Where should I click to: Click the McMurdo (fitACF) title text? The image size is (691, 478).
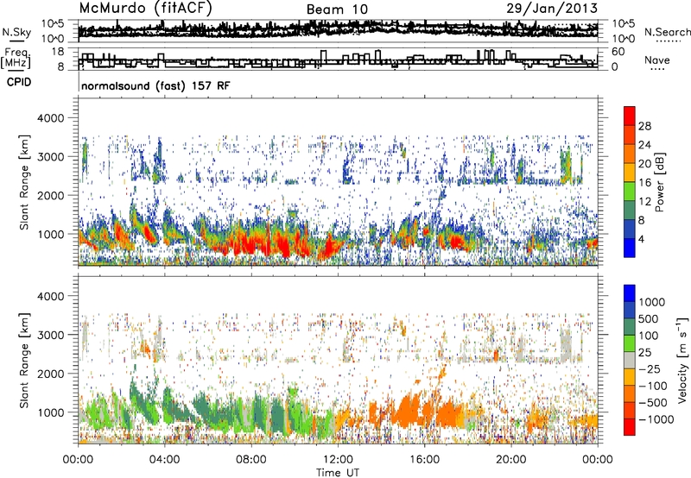tap(145, 9)
